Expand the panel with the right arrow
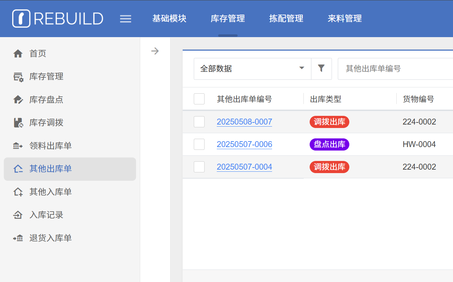453x282 pixels. click(155, 51)
